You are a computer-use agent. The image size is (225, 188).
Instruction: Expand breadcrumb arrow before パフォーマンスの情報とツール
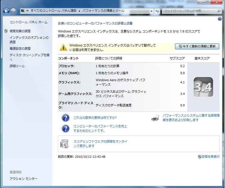pos(79,11)
